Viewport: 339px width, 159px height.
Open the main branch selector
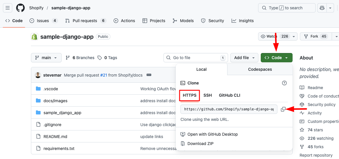point(46,58)
